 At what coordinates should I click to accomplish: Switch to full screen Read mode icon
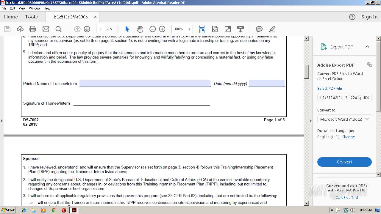(227, 29)
